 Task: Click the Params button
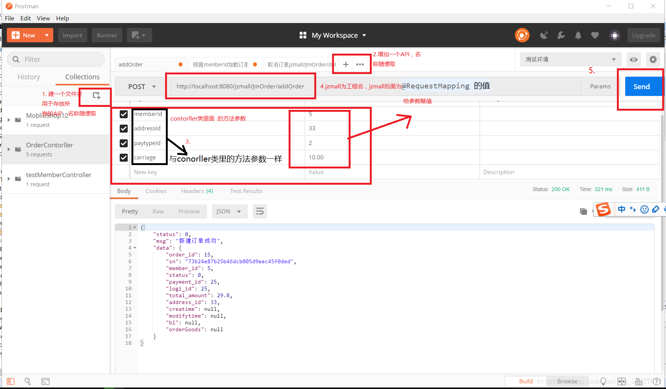600,86
